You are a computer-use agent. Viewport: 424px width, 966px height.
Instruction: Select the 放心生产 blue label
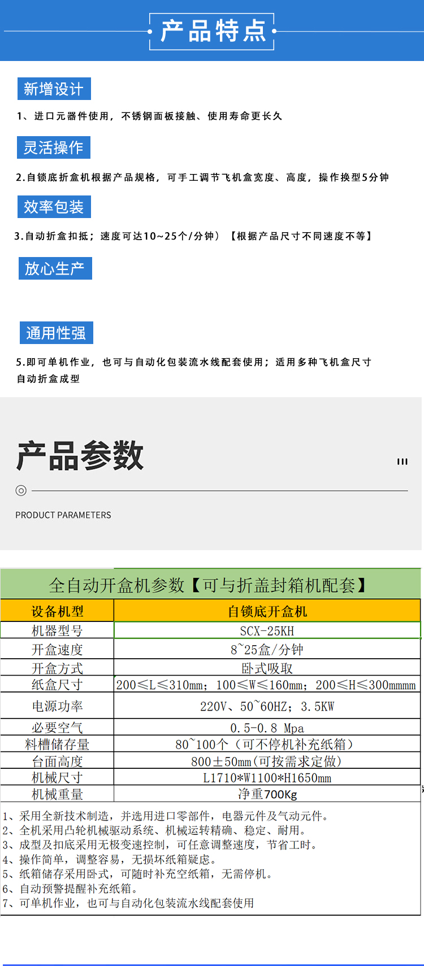point(55,268)
